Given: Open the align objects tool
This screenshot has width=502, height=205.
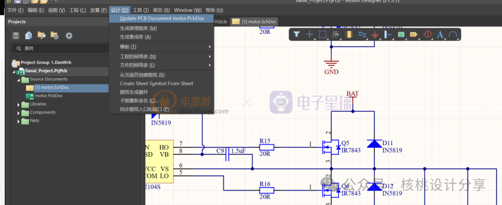Looking at the screenshot, I should click(x=336, y=34).
